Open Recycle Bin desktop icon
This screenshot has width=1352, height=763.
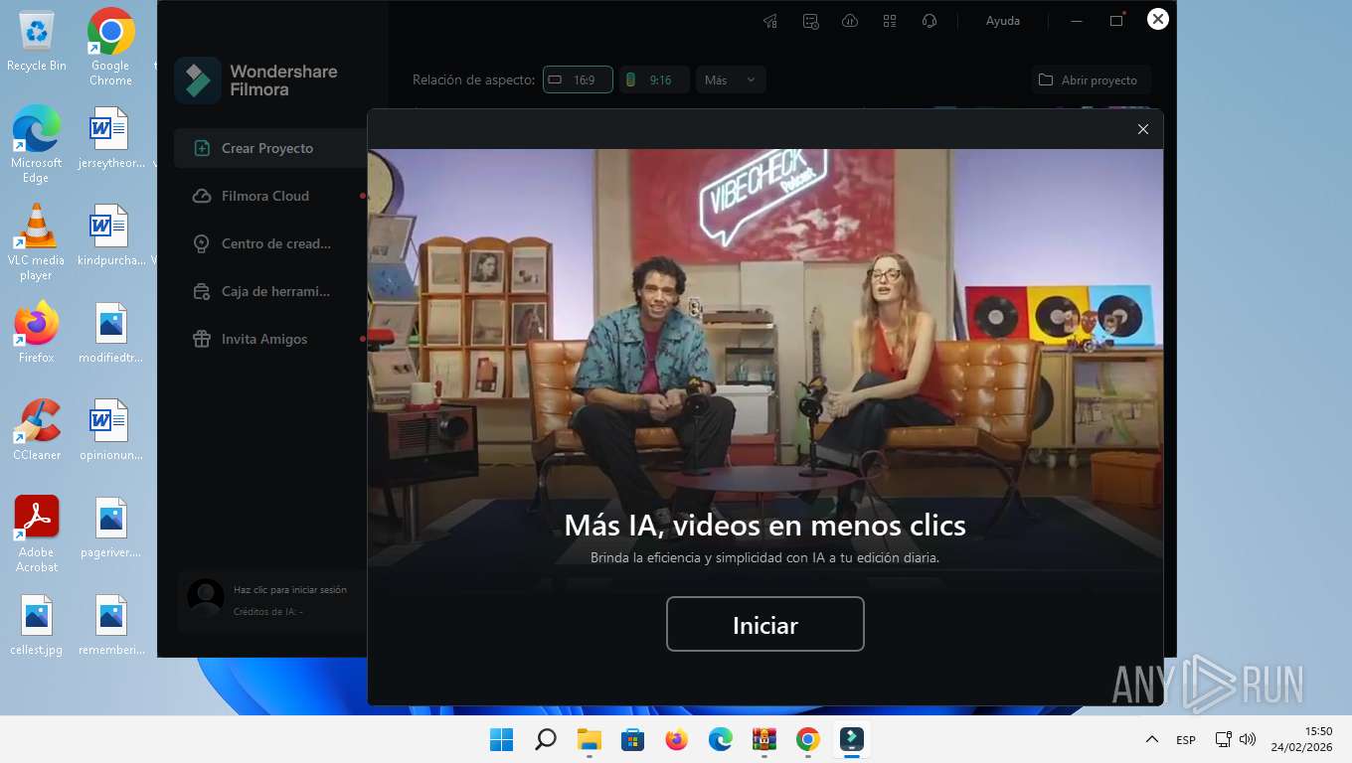coord(37,42)
